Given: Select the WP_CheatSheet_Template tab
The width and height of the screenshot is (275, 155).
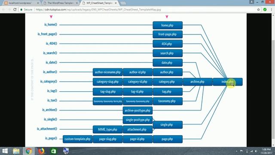Looking at the screenshot, I should (x=99, y=3).
